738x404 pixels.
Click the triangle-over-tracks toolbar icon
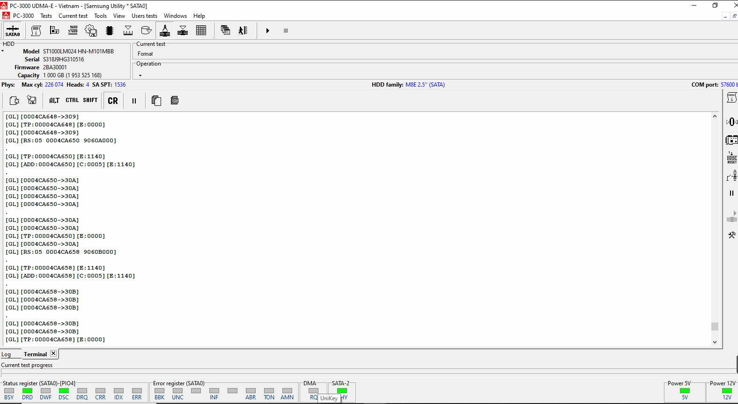[183, 31]
